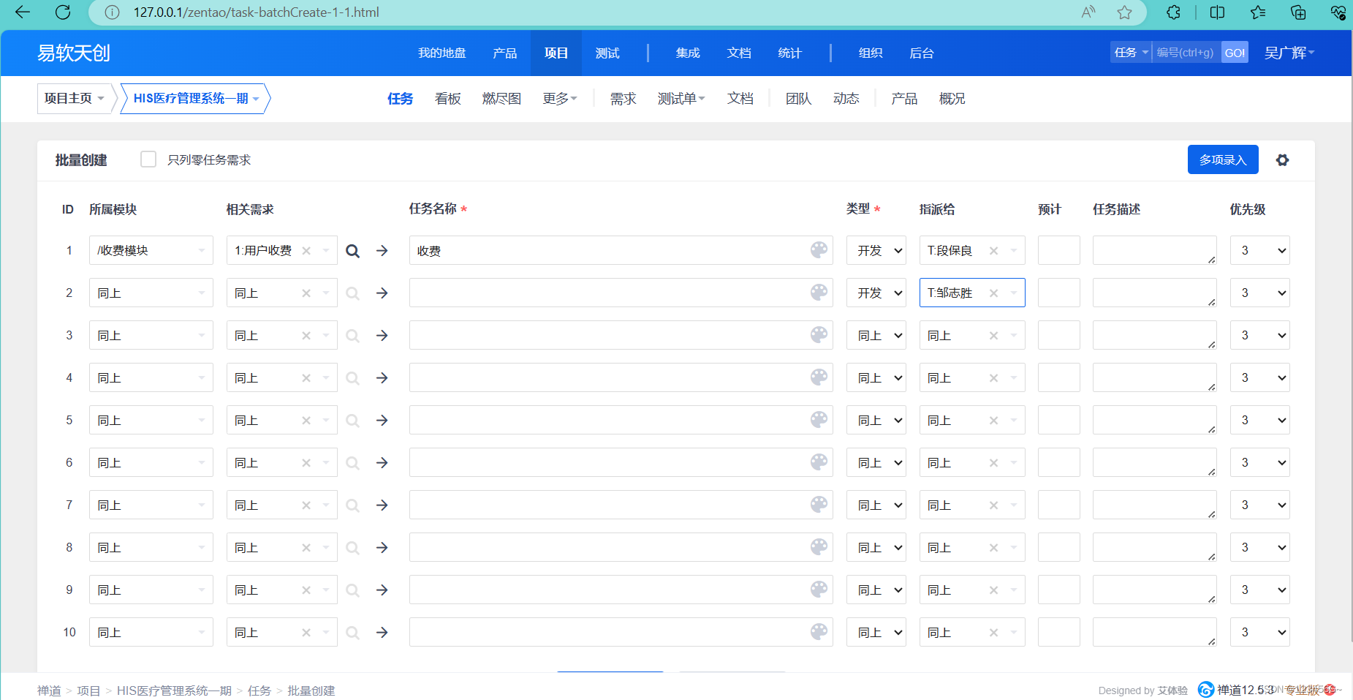Open the browser favorites list icon
This screenshot has height=700, width=1353.
pos(1258,12)
